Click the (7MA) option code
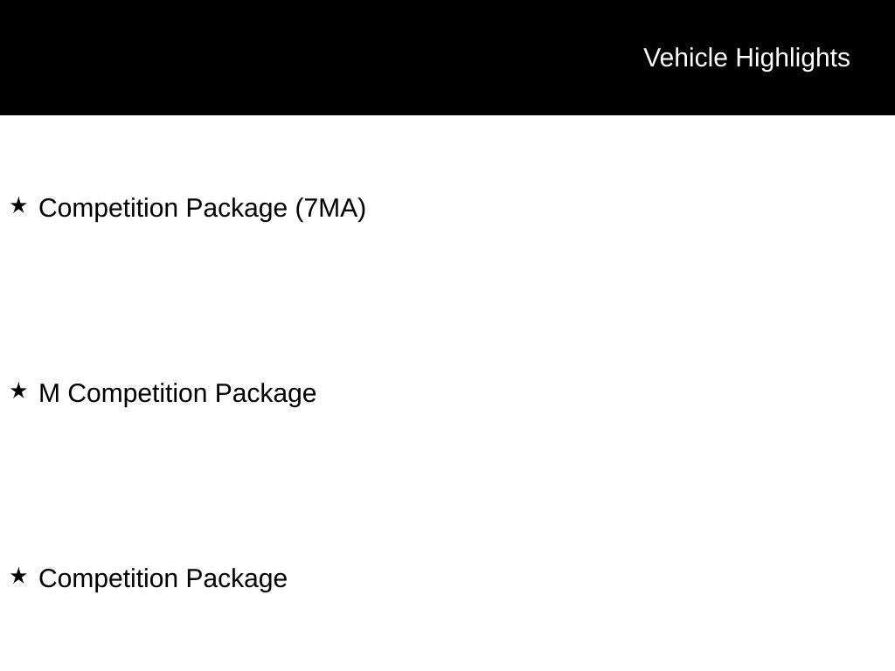The image size is (895, 671). (330, 208)
